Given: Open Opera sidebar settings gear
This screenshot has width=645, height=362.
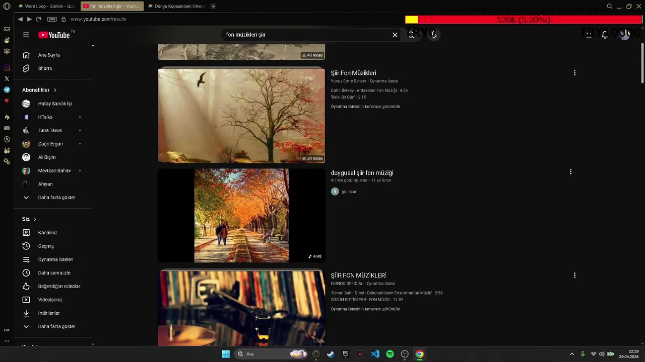Looking at the screenshot, I should click(7, 161).
